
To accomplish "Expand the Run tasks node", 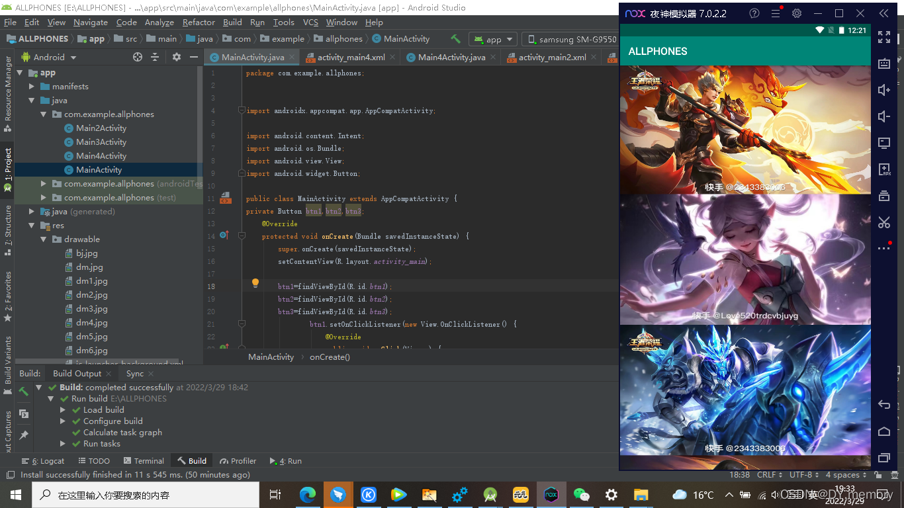I will 63,444.
